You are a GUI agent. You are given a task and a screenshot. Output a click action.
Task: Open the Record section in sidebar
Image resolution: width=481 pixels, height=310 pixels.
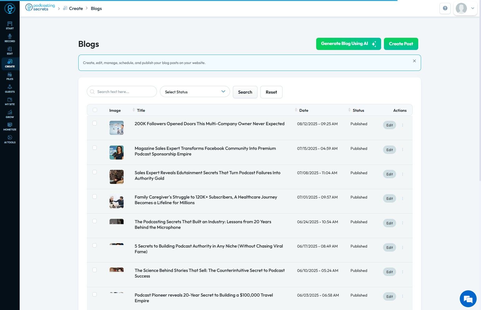point(10,38)
